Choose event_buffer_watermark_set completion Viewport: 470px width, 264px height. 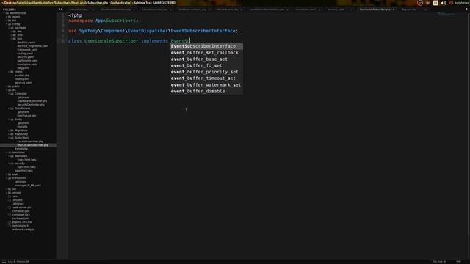206,85
